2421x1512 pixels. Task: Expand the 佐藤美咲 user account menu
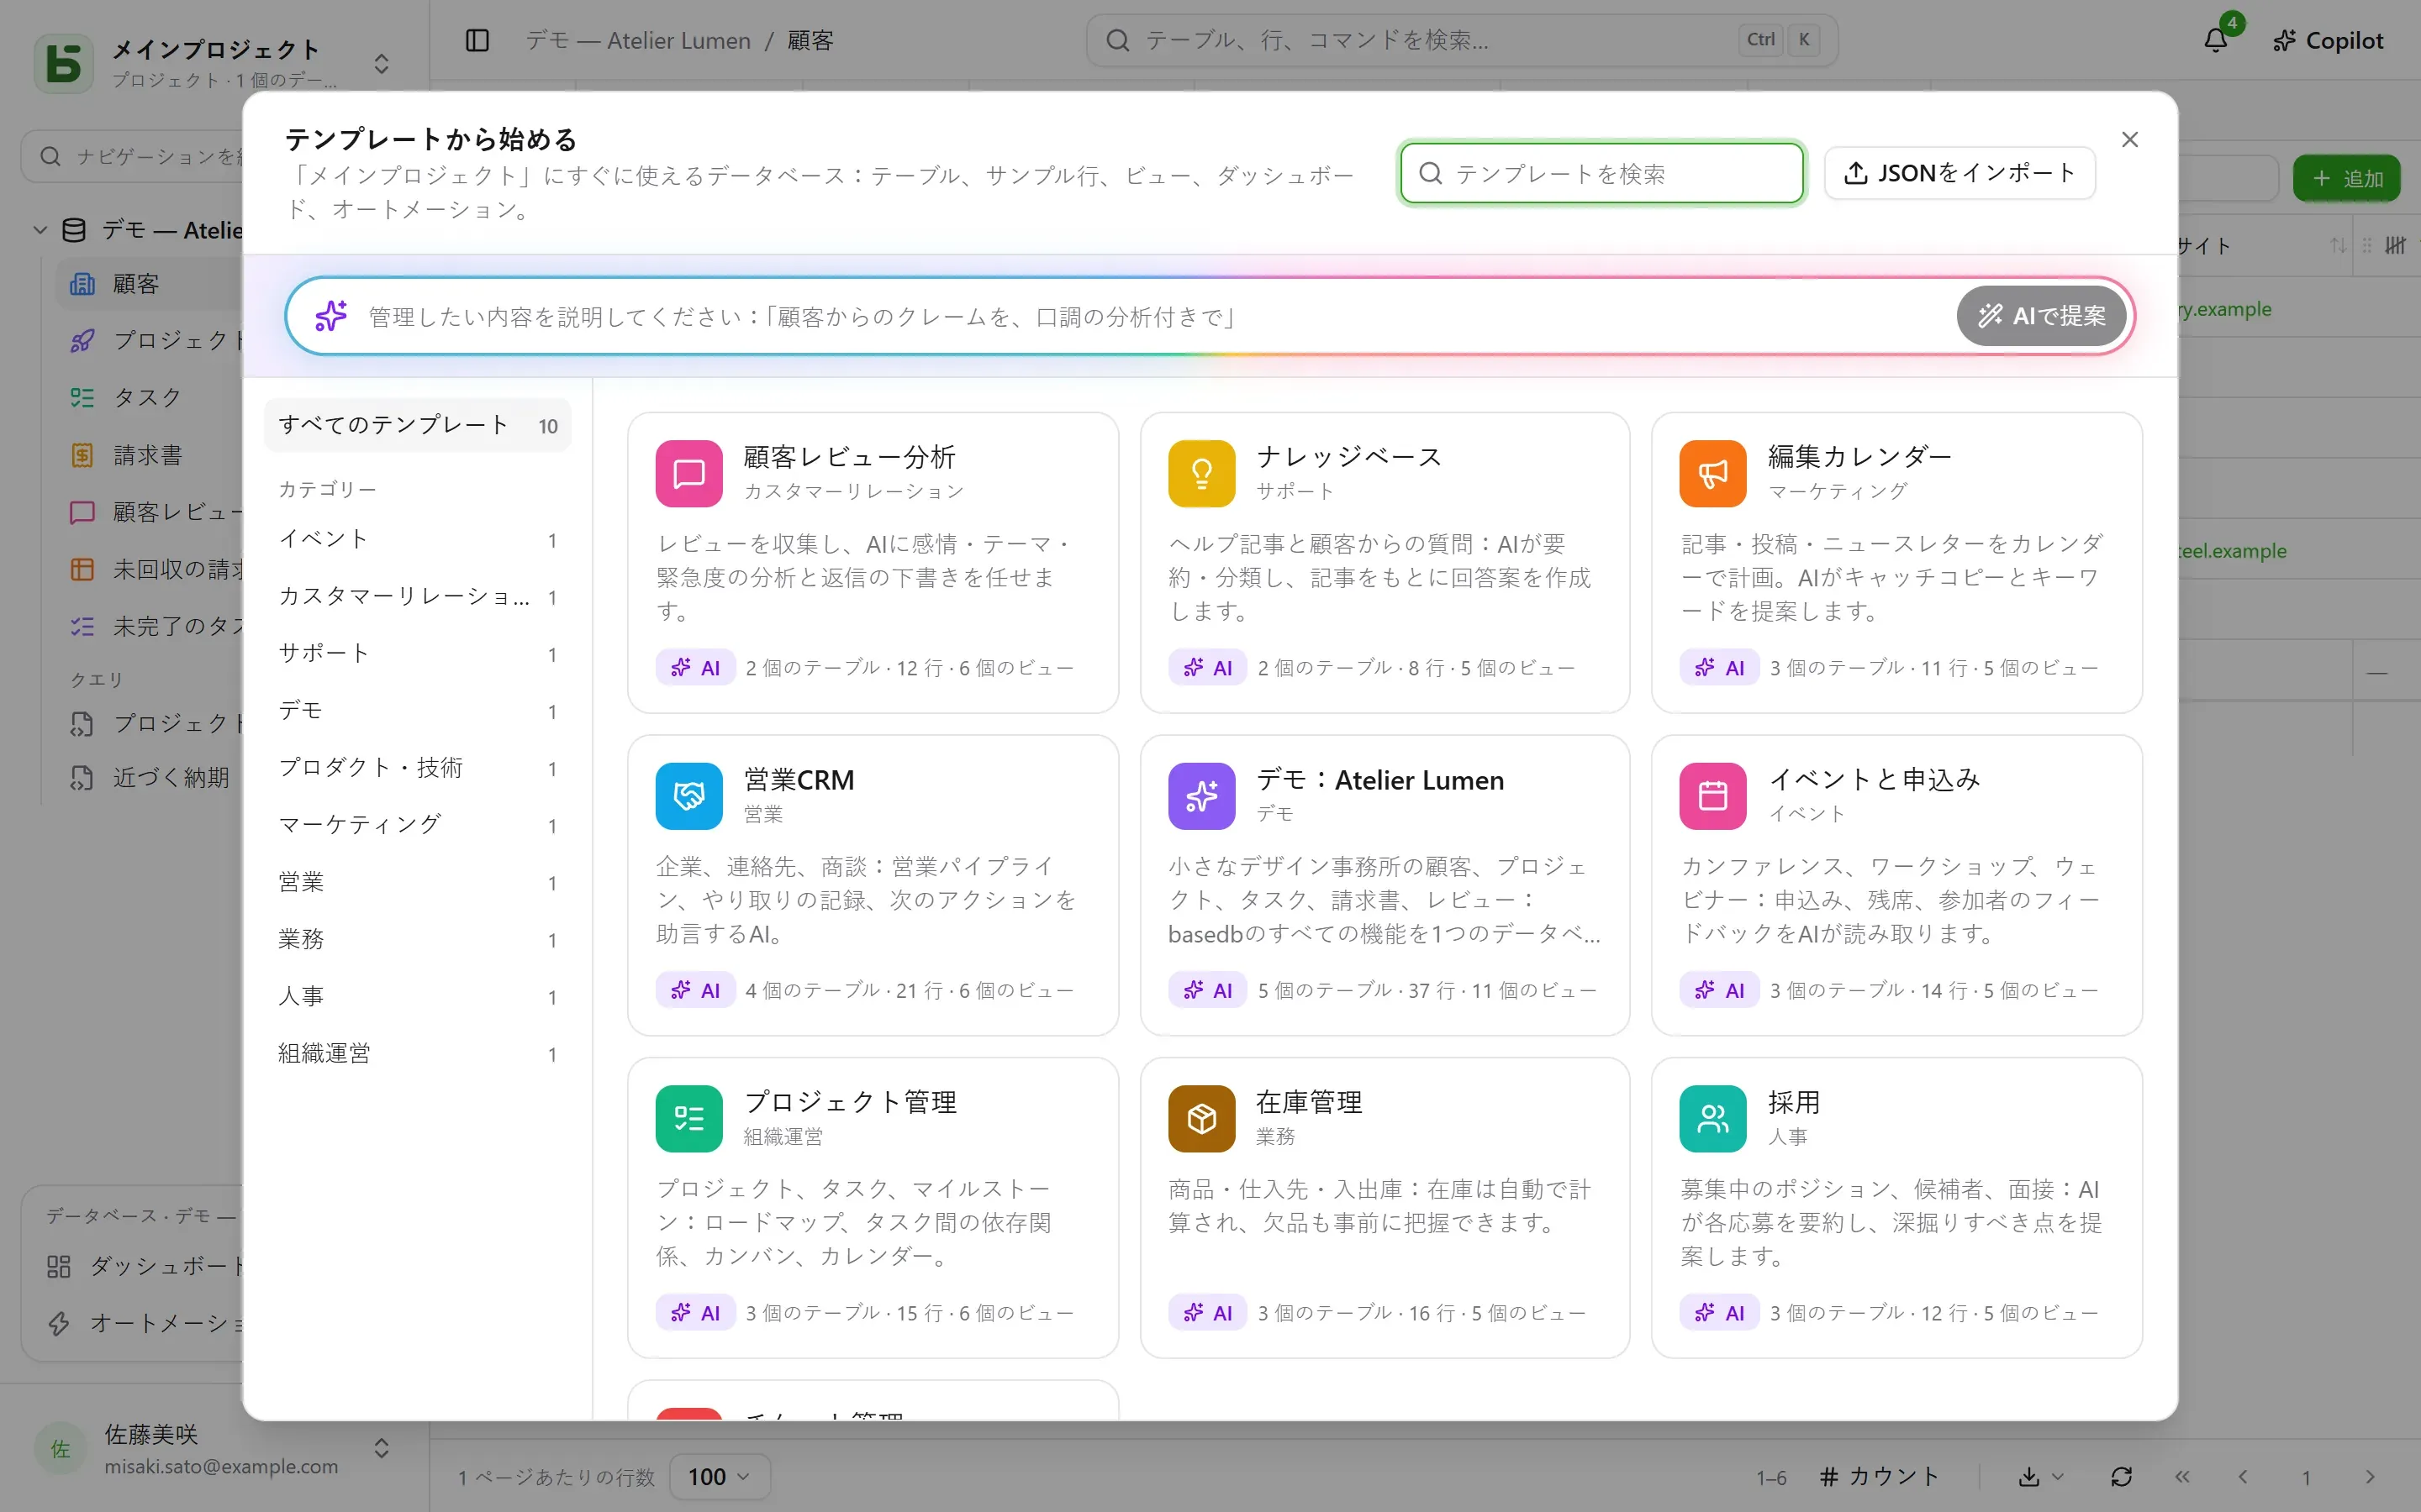[x=381, y=1448]
